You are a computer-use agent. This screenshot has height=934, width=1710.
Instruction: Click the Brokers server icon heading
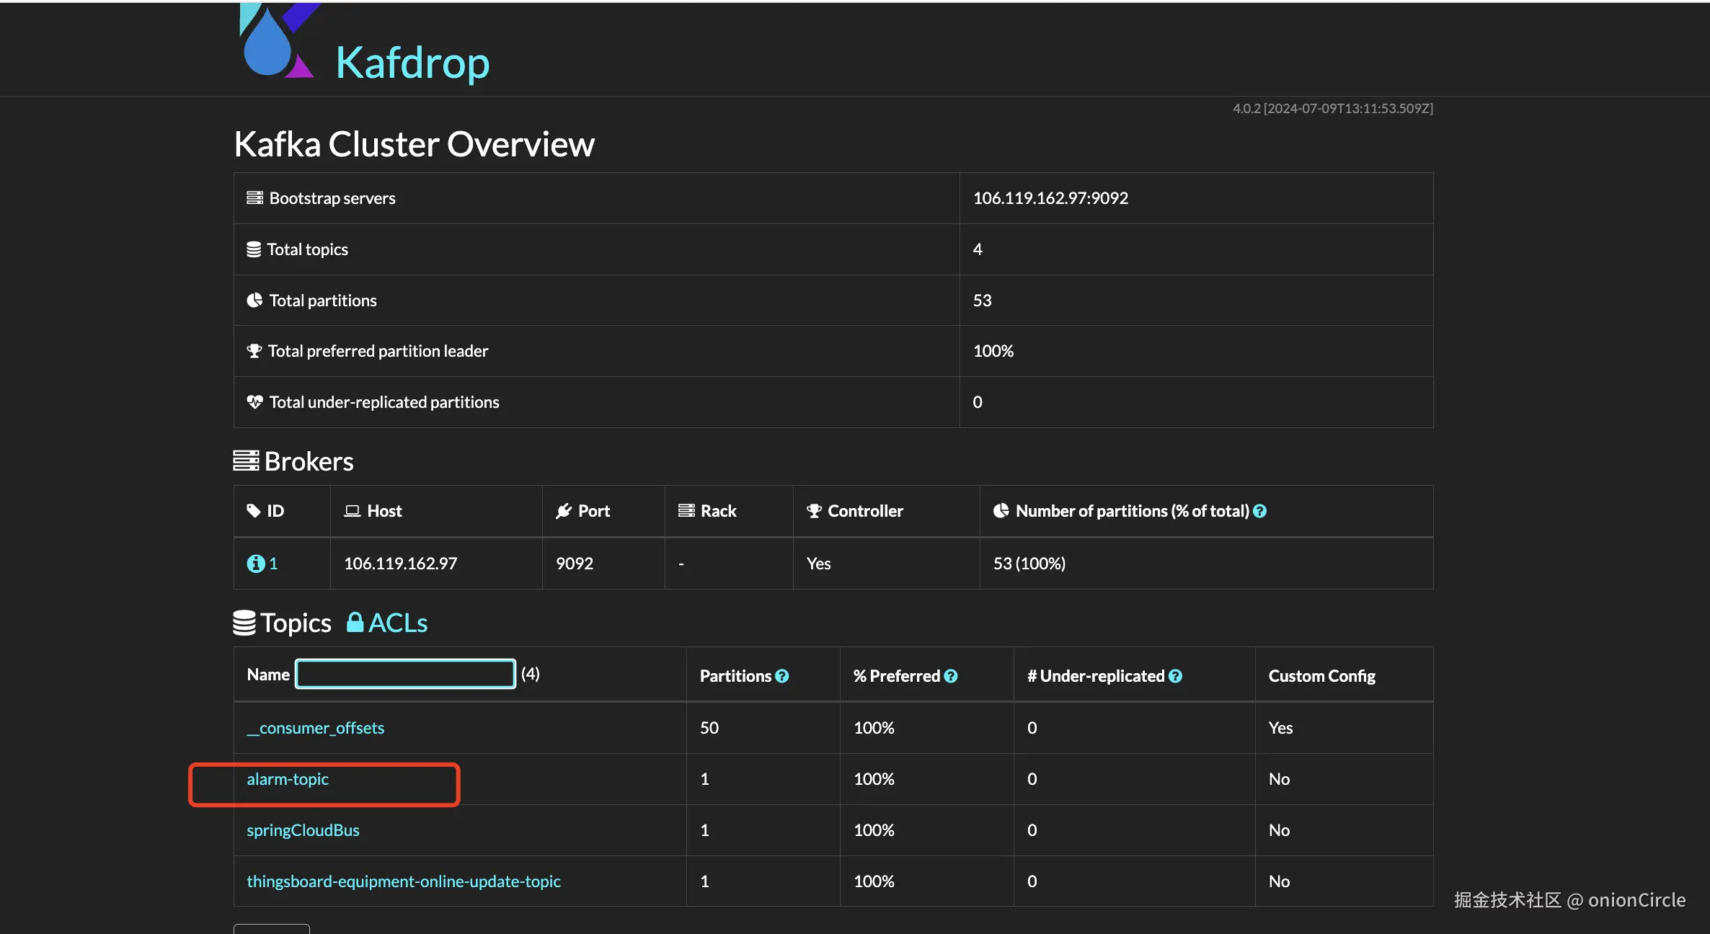246,461
